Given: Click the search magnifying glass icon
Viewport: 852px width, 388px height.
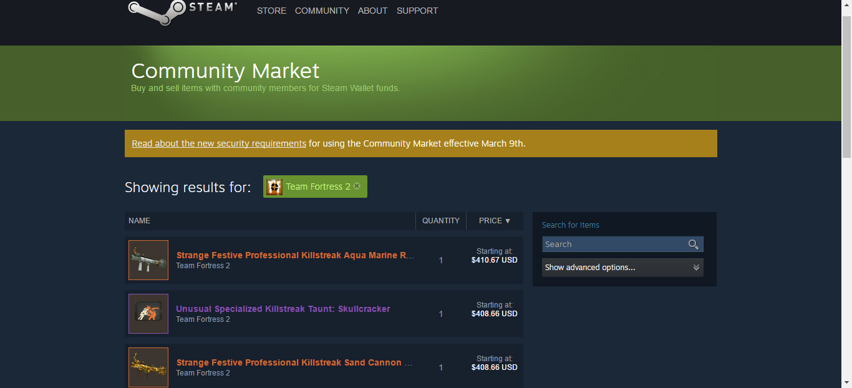Looking at the screenshot, I should (693, 245).
